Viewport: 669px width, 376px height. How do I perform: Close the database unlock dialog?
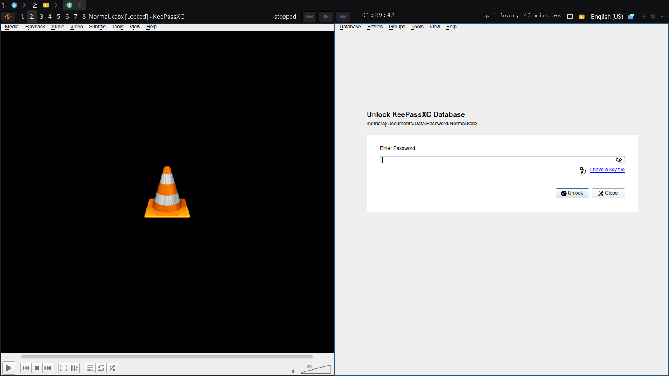[608, 193]
